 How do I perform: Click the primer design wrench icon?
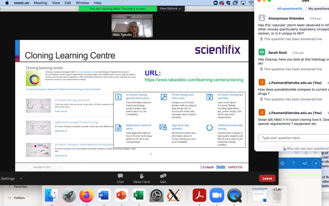[164, 97]
